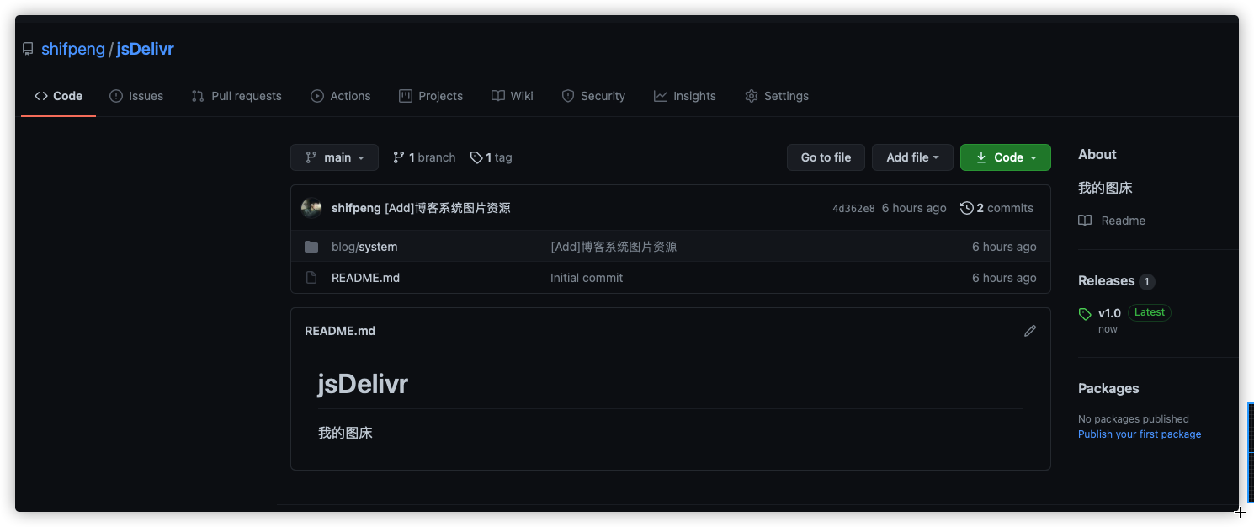Switch to the Code tab
This screenshot has width=1254, height=527.
[x=58, y=96]
